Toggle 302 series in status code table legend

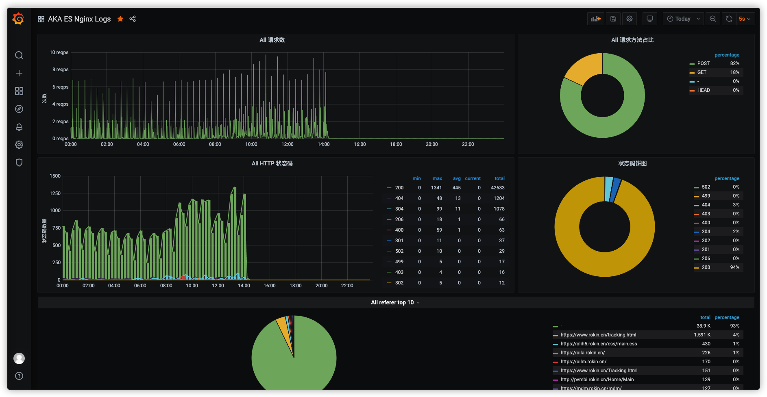click(x=399, y=283)
